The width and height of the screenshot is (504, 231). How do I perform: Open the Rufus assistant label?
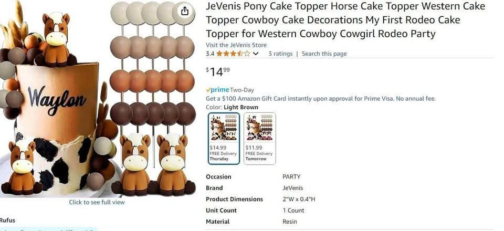pos(7,220)
